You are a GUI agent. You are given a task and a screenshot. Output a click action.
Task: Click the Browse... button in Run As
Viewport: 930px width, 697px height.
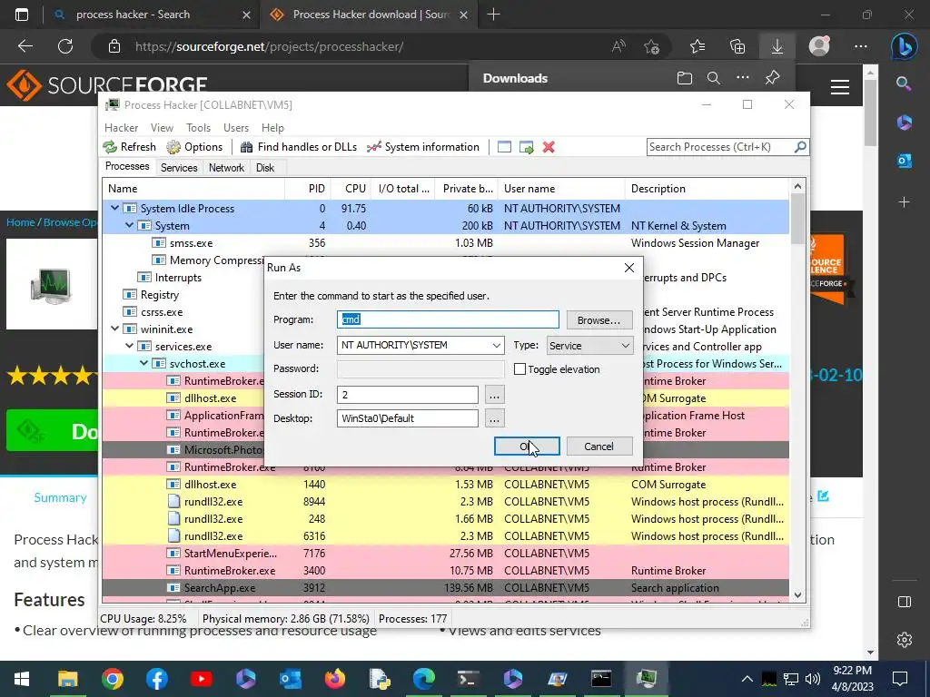pyautogui.click(x=599, y=320)
